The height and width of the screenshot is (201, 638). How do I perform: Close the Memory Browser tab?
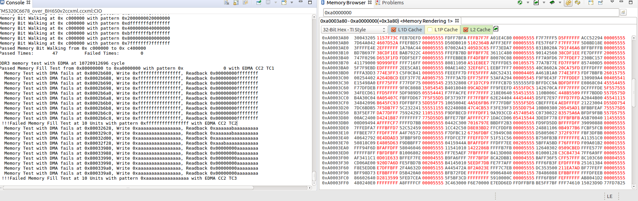pyautogui.click(x=369, y=2)
